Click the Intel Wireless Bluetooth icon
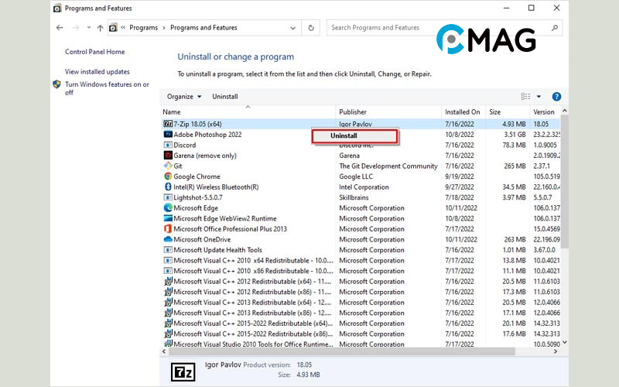Viewport: 619px width, 387px height. [x=167, y=187]
